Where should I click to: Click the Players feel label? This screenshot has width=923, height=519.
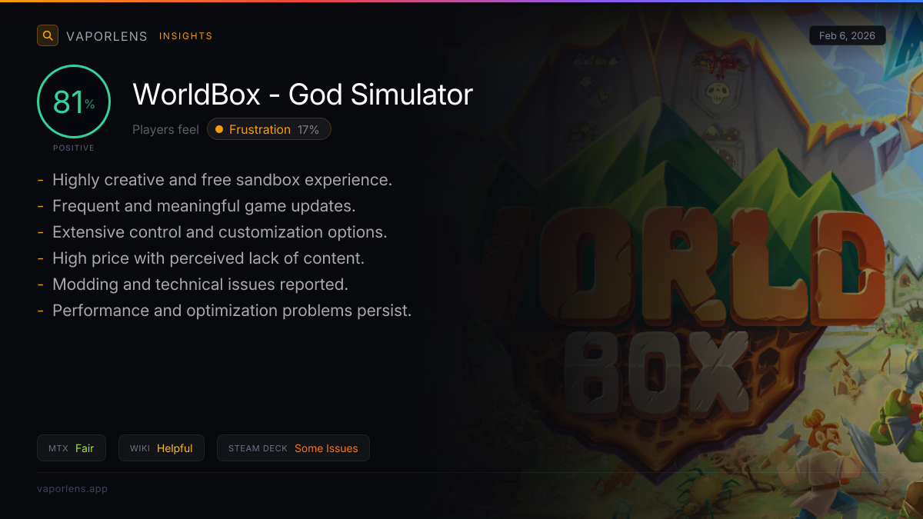165,129
